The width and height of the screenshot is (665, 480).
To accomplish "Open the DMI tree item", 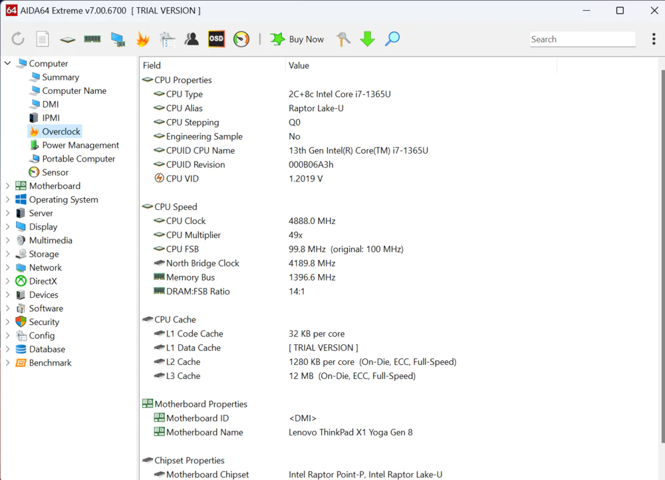I will coord(50,104).
